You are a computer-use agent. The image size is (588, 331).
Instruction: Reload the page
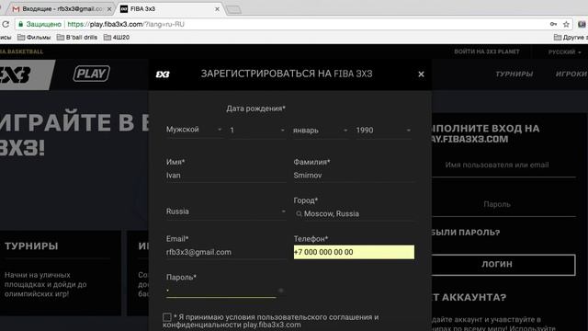coord(6,25)
